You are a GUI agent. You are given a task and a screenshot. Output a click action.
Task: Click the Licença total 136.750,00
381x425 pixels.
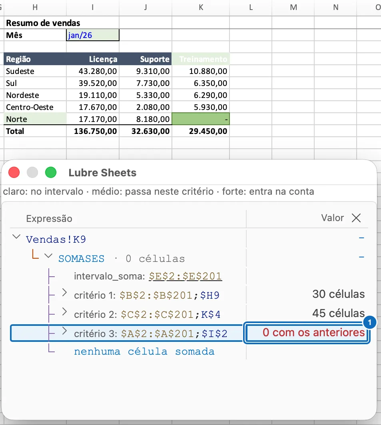(93, 131)
